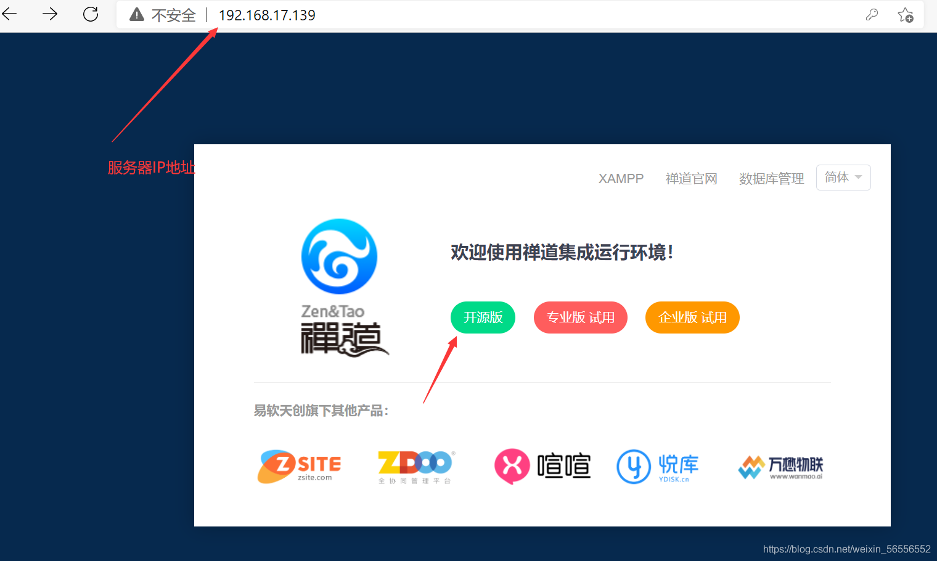Refresh the page with the reload icon
This screenshot has width=937, height=561.
tap(91, 14)
